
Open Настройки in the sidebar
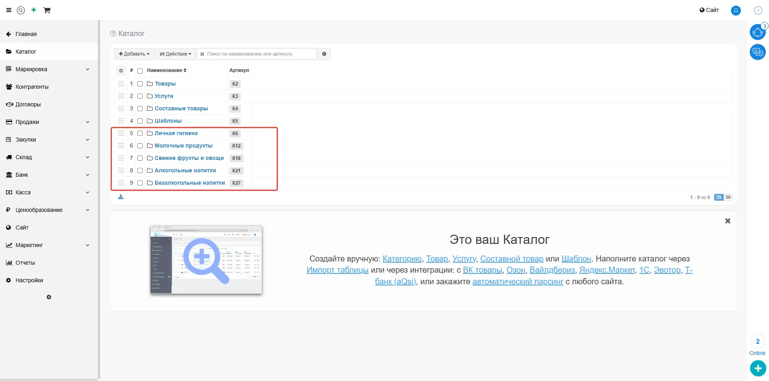coord(29,280)
